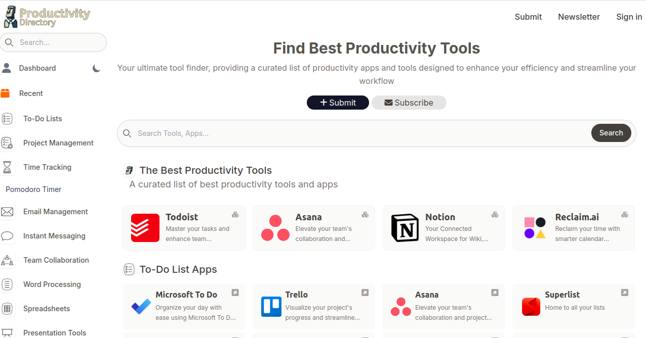Viewport: 646px width, 338px height.
Task: Open the Superlist tool title
Action: pyautogui.click(x=562, y=295)
